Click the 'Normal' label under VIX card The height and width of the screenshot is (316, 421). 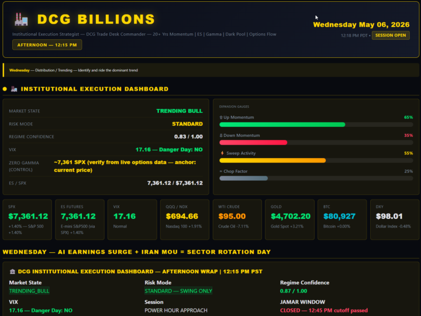click(120, 226)
